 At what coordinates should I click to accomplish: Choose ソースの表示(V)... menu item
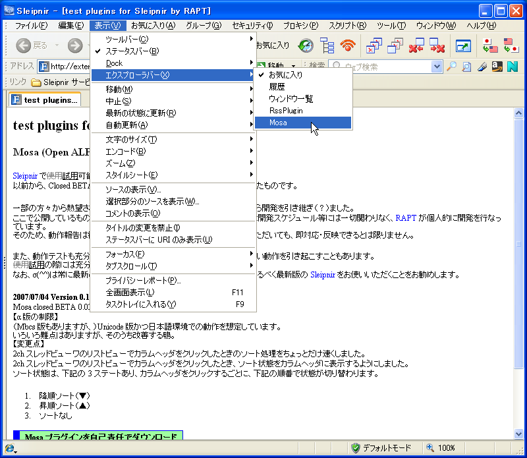[173, 189]
